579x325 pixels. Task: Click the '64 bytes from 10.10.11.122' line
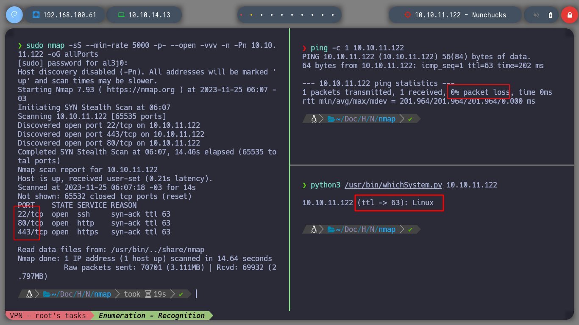[423, 66]
